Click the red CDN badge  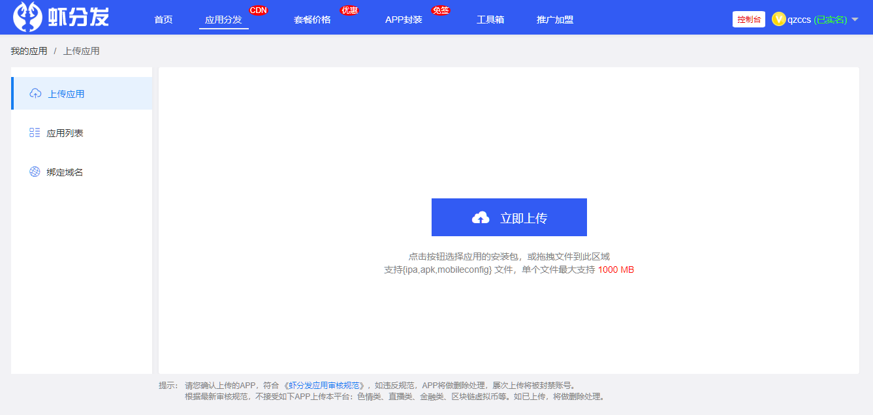(x=259, y=10)
